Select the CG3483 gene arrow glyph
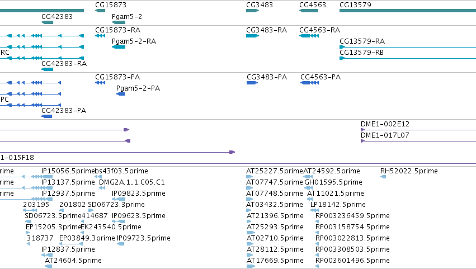Image resolution: width=476 pixels, height=269 pixels. click(x=253, y=11)
